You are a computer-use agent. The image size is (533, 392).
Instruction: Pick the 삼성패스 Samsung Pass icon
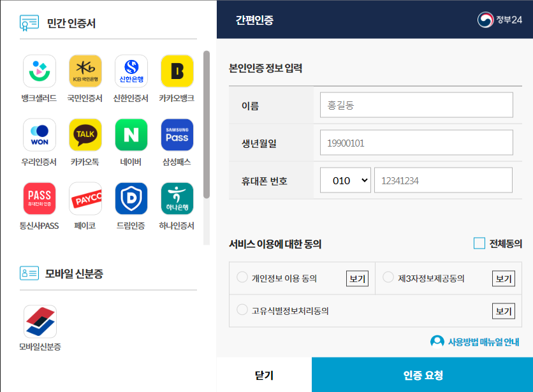coord(177,134)
